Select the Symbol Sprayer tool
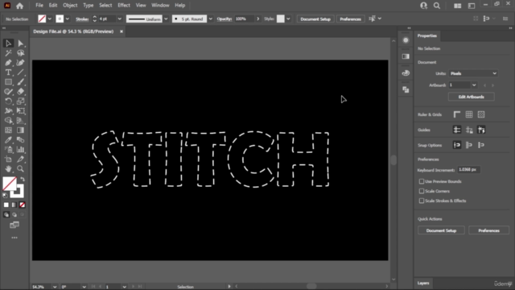Viewport: 515px width, 290px height. pyautogui.click(x=8, y=150)
